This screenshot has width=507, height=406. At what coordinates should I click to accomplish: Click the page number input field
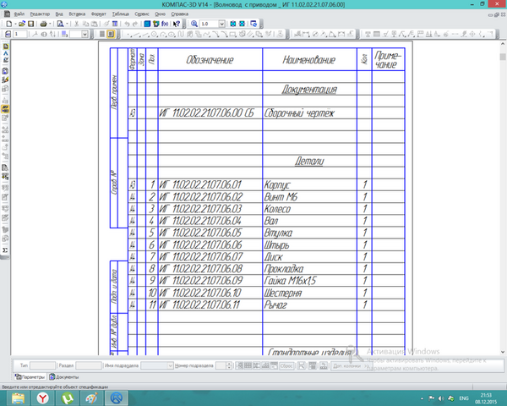point(20,34)
